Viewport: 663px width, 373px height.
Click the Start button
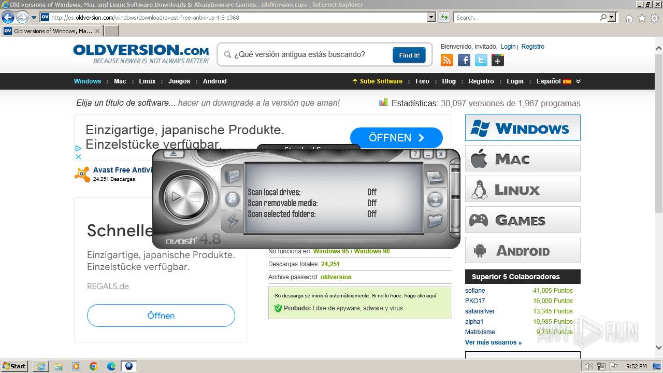pos(15,366)
